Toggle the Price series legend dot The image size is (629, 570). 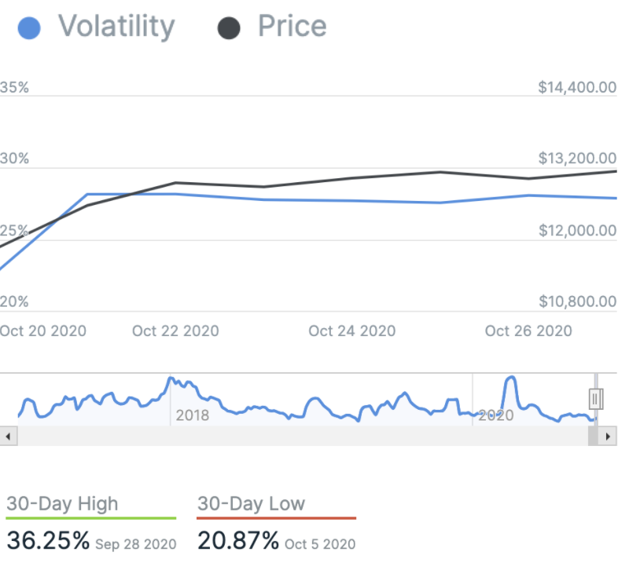[x=228, y=28]
